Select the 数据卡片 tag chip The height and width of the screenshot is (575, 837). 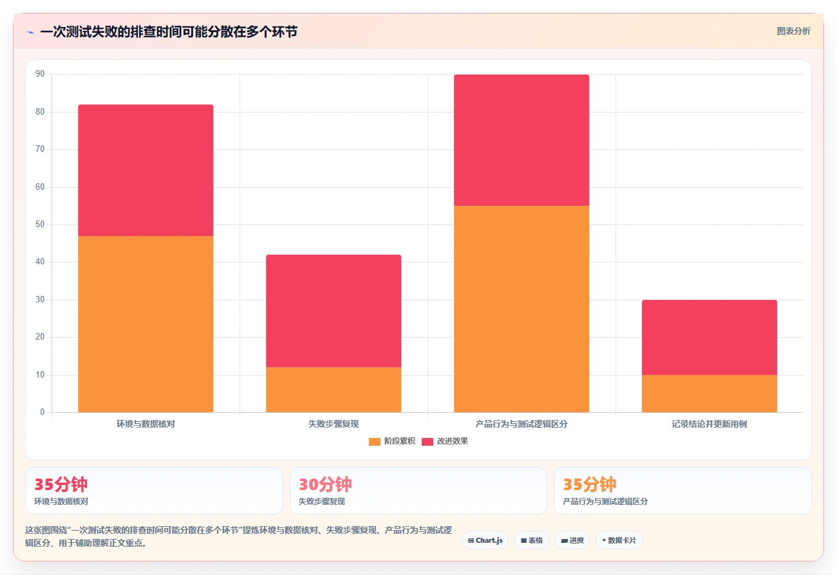point(619,540)
